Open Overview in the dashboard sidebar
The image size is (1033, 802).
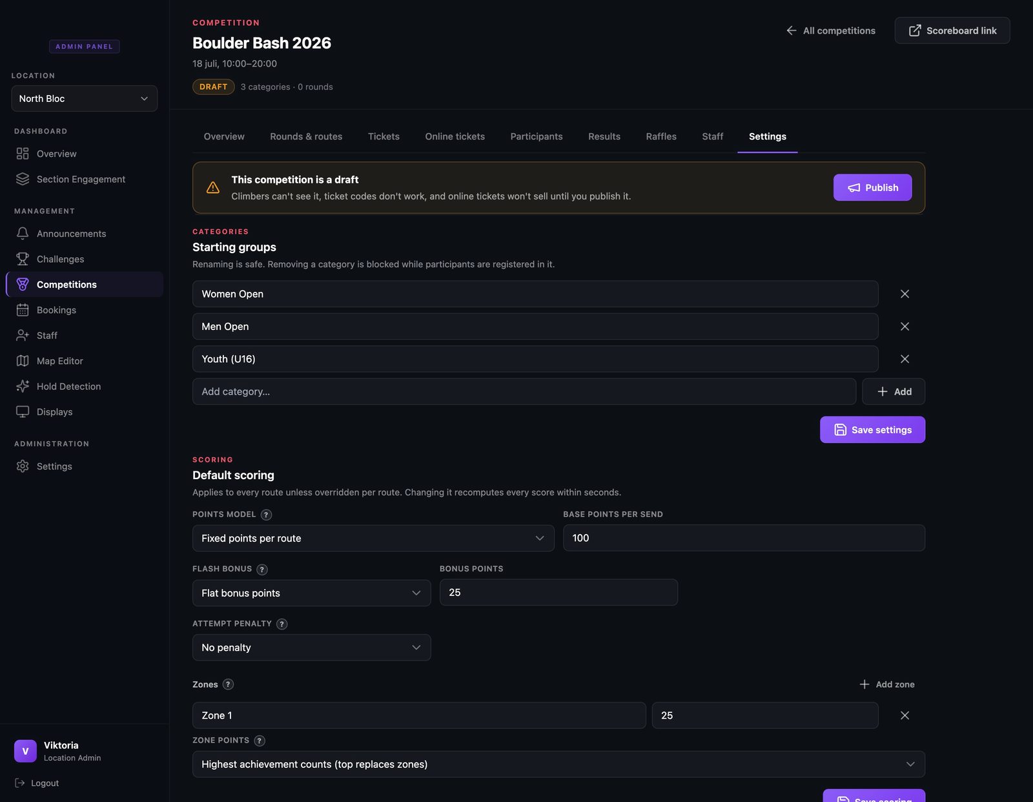pos(85,154)
